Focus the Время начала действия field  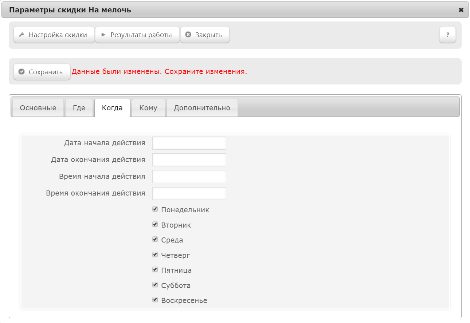pyautogui.click(x=189, y=177)
